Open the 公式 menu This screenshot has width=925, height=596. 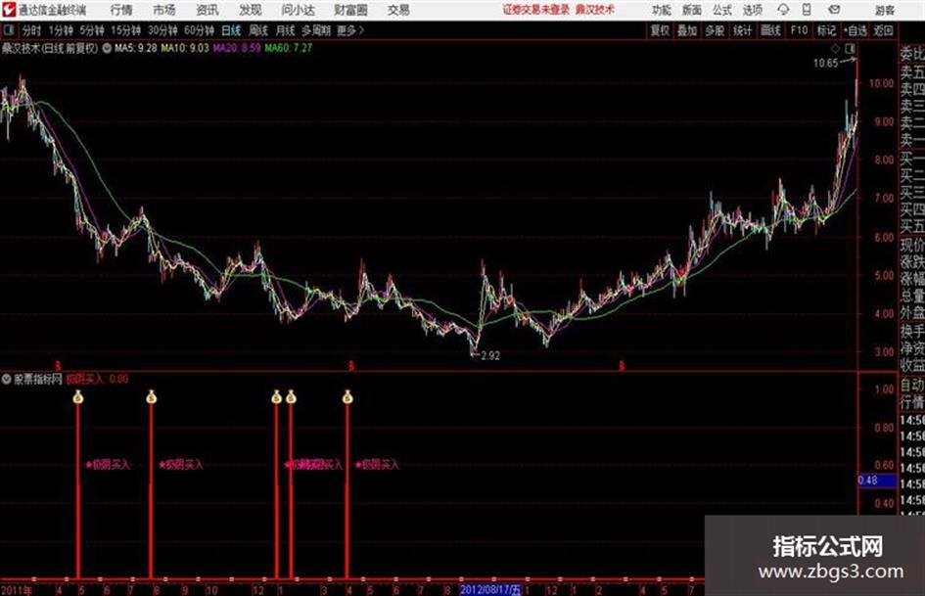[722, 10]
